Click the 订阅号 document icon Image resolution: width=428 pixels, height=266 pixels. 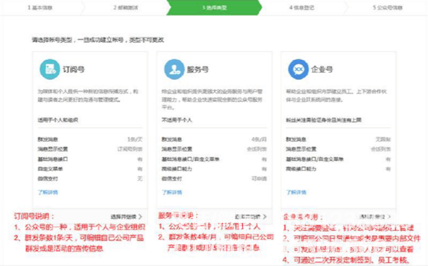coord(50,70)
